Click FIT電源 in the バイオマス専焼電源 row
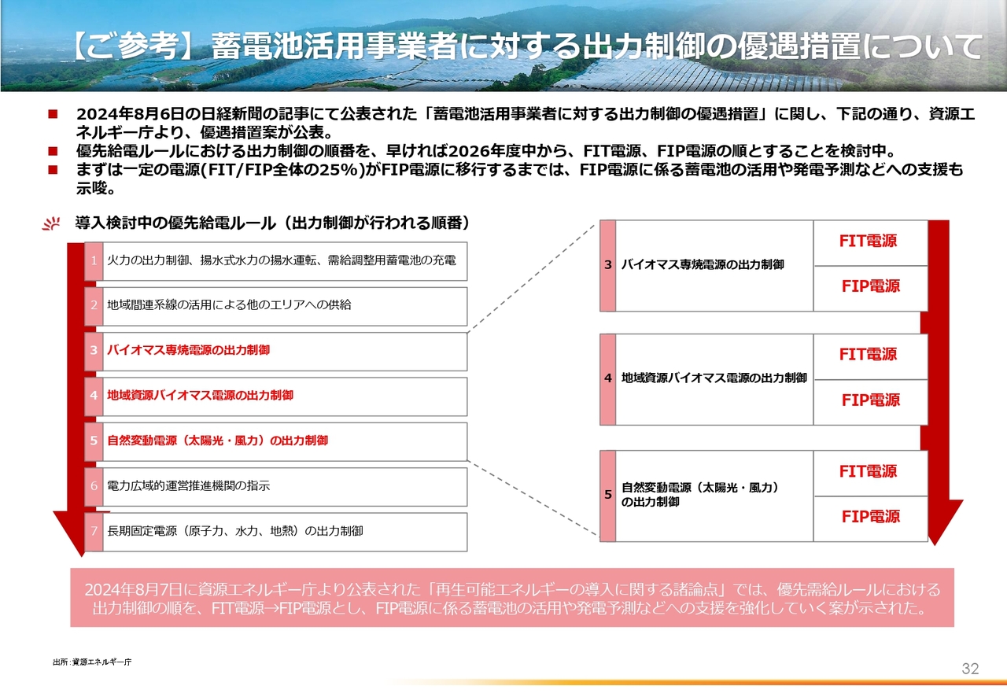 (x=871, y=243)
